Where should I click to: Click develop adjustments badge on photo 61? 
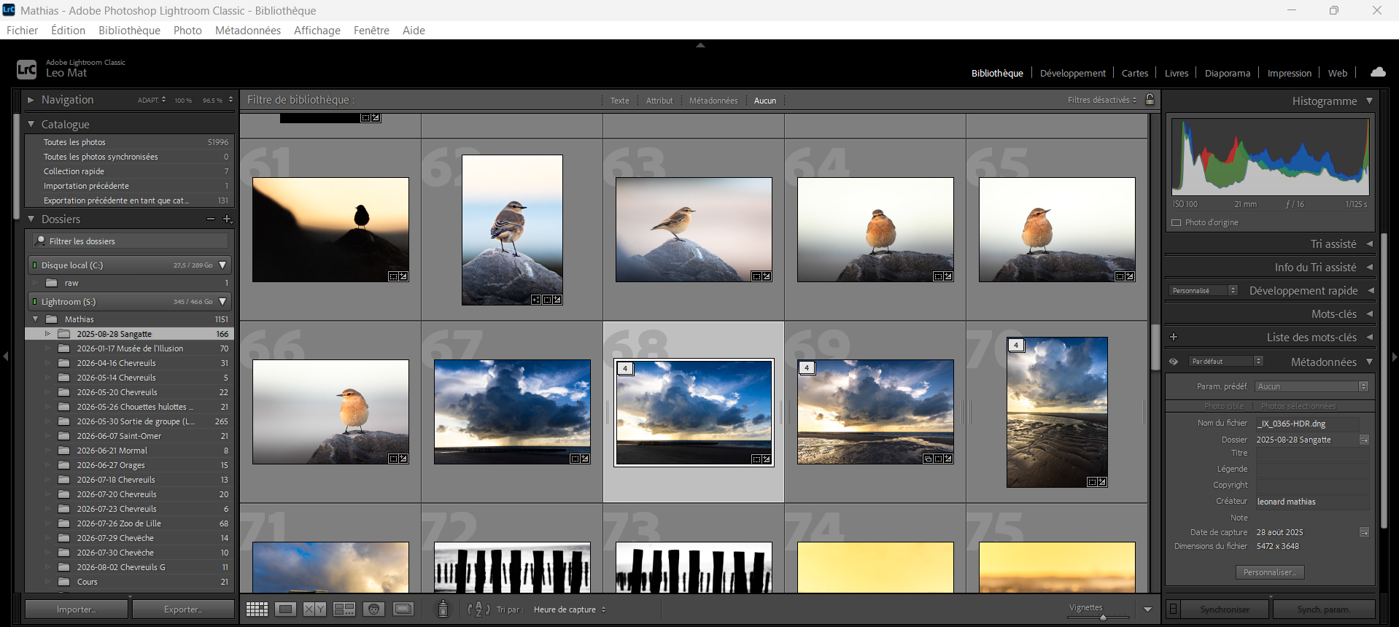click(403, 276)
